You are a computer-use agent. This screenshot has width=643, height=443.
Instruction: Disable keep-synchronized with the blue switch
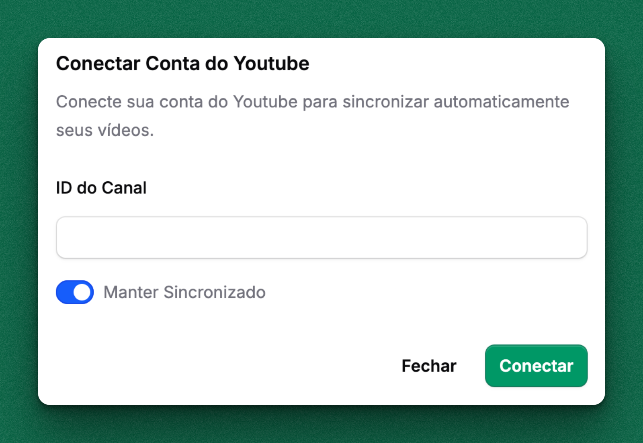75,292
